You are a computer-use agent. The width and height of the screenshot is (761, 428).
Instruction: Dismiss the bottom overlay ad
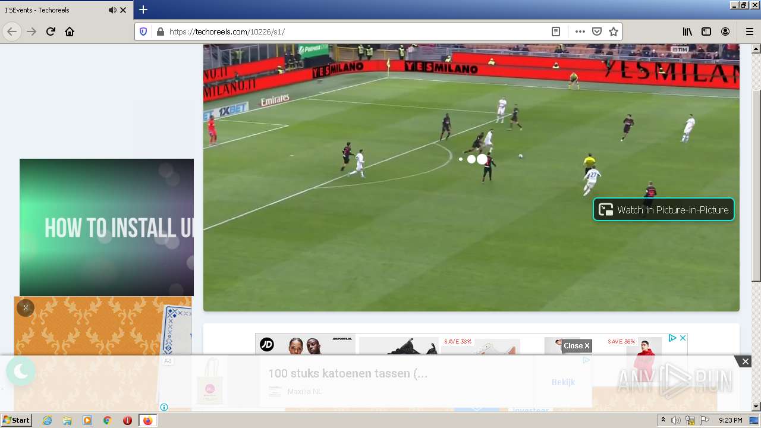[745, 361]
